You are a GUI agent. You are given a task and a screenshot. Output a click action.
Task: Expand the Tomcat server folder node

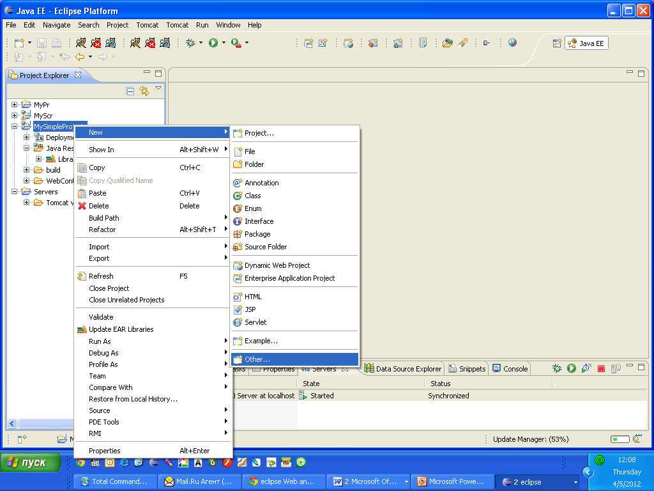coord(26,202)
